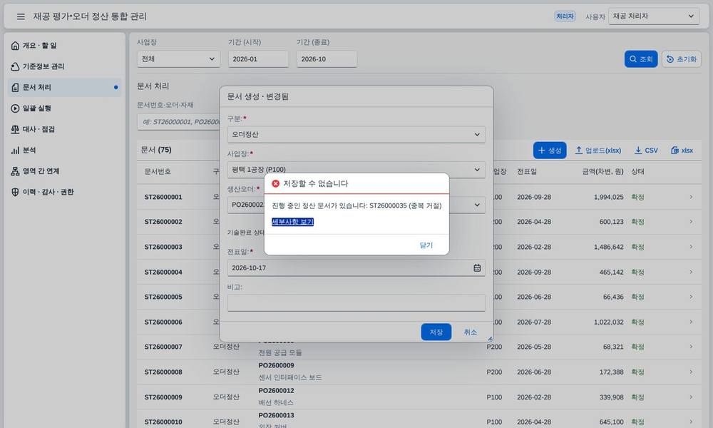Click document number ST26000005
This screenshot has height=428, width=713.
tap(163, 297)
